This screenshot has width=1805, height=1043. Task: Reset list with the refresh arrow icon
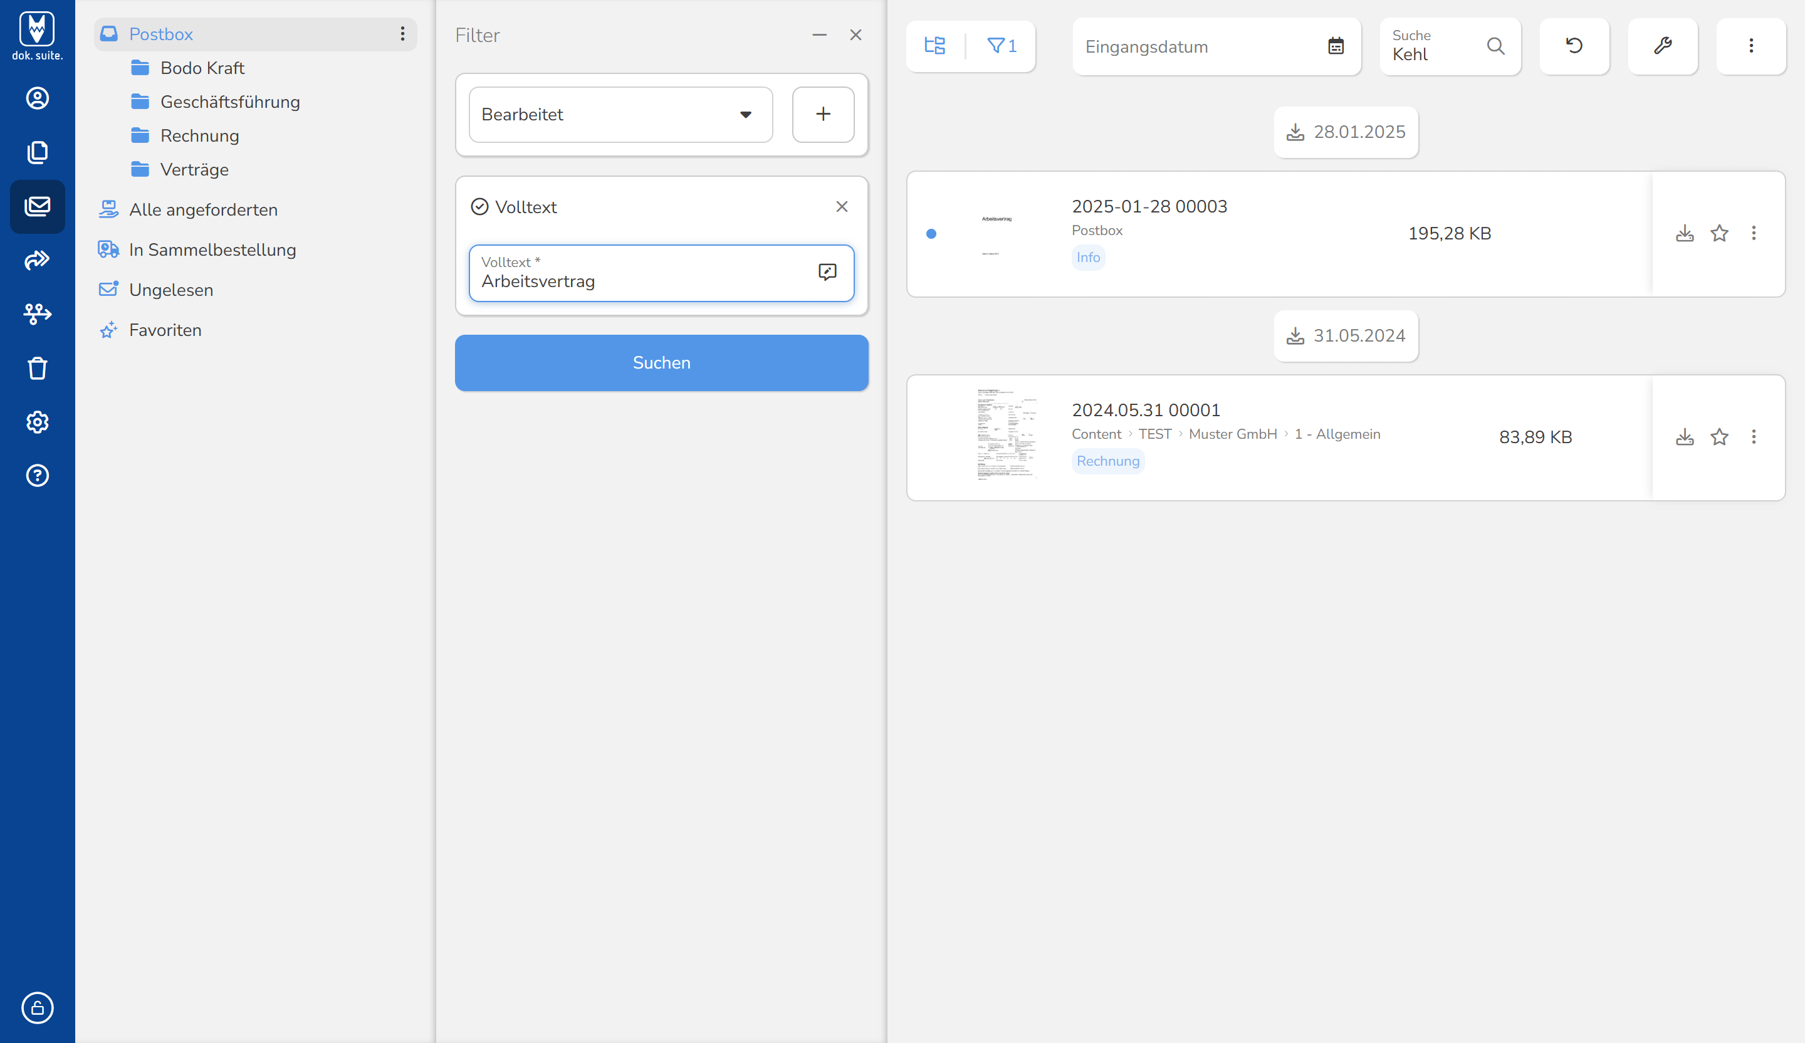1574,46
